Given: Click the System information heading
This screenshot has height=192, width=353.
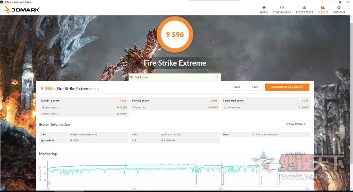Looking at the screenshot, I should [x=54, y=124].
